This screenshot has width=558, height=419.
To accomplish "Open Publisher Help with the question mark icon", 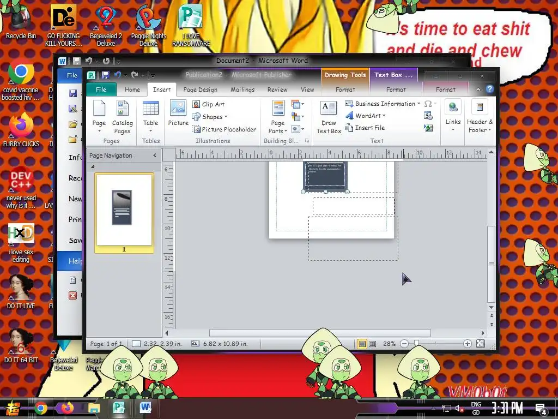I will tap(490, 89).
